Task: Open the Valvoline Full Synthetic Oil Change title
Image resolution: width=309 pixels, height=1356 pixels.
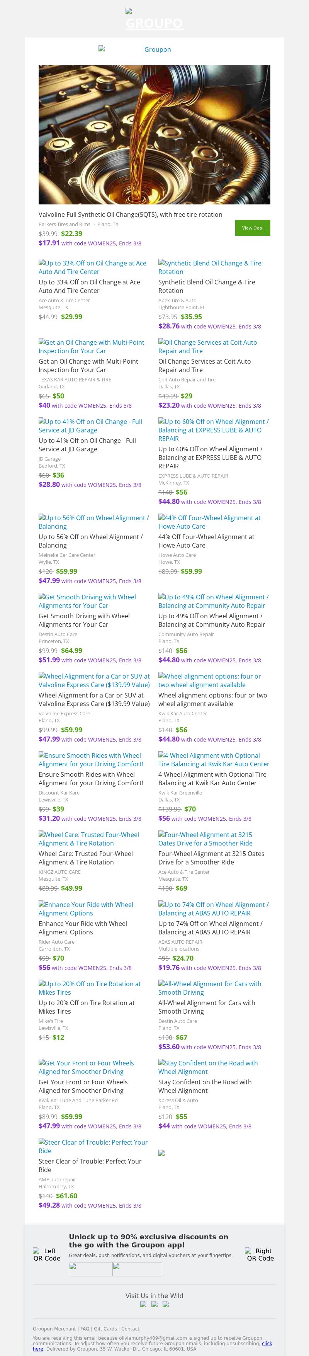Action: (x=130, y=214)
